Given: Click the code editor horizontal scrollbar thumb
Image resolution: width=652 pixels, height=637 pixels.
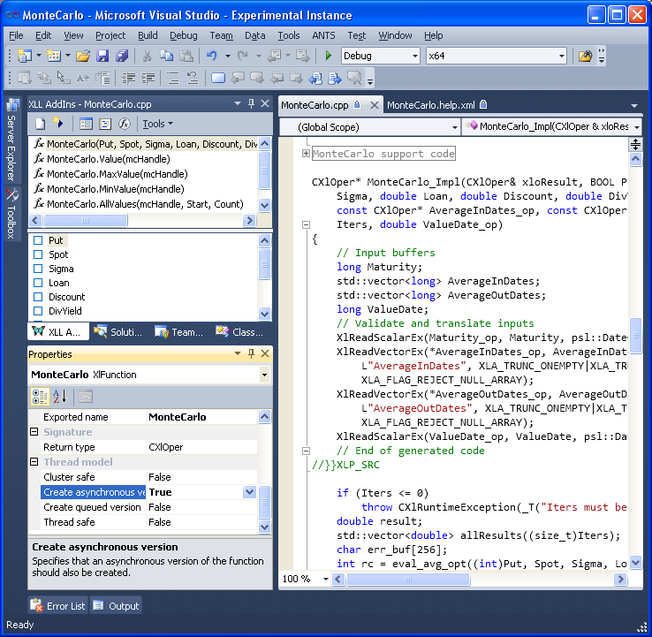Looking at the screenshot, I should tap(408, 579).
